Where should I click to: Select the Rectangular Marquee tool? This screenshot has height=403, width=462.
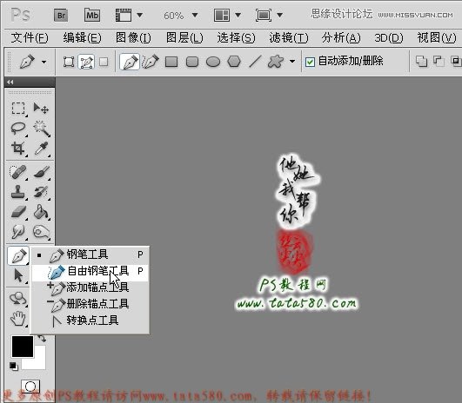coord(18,108)
